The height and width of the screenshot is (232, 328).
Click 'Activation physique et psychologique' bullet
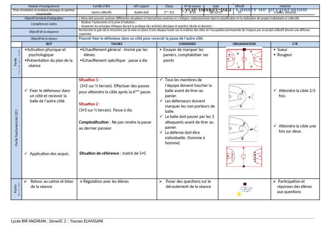[x=46, y=52]
